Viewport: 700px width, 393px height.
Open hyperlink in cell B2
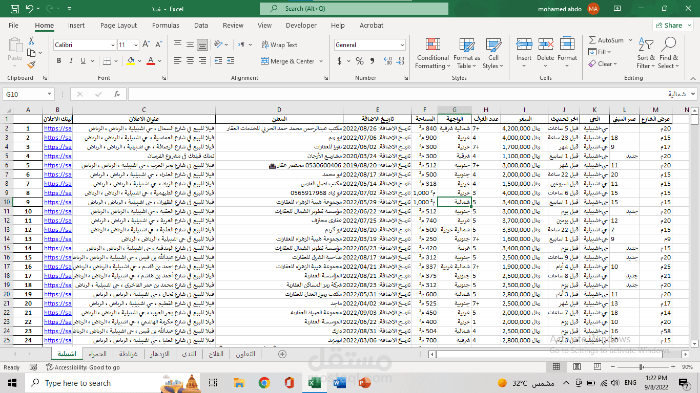click(57, 128)
